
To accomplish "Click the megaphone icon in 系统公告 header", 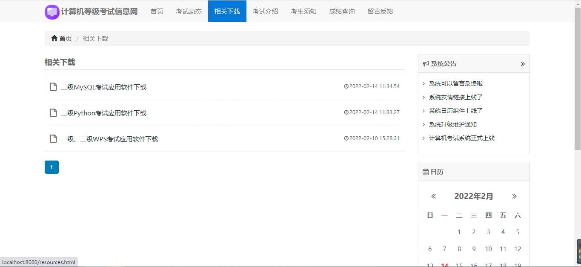I will click(426, 64).
